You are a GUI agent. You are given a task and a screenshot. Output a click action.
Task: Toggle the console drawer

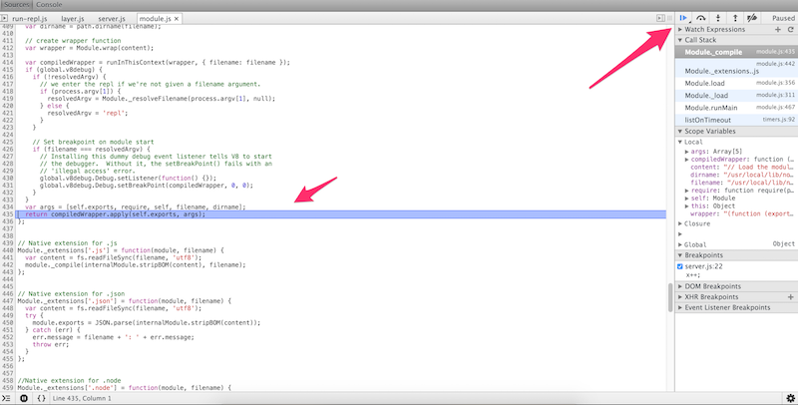pos(6,398)
